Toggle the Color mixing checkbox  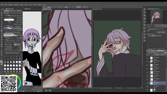(5, 45)
